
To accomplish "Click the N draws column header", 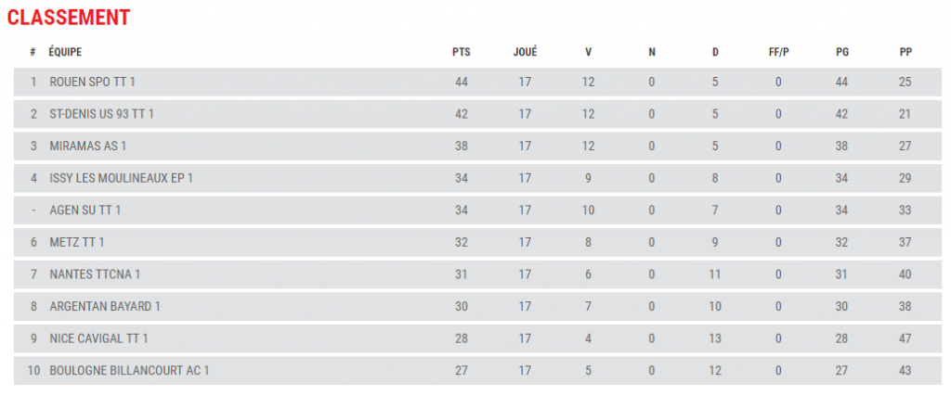I will [x=652, y=52].
